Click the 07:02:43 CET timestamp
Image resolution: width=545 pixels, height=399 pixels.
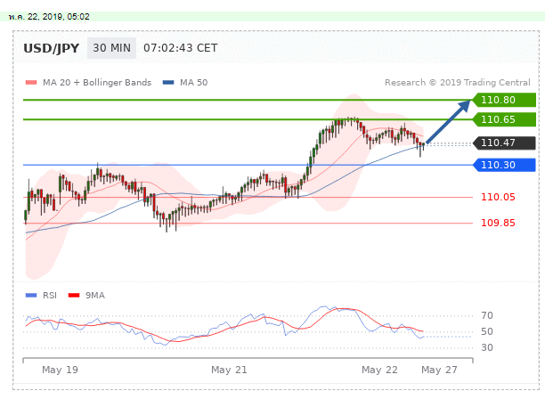[181, 48]
